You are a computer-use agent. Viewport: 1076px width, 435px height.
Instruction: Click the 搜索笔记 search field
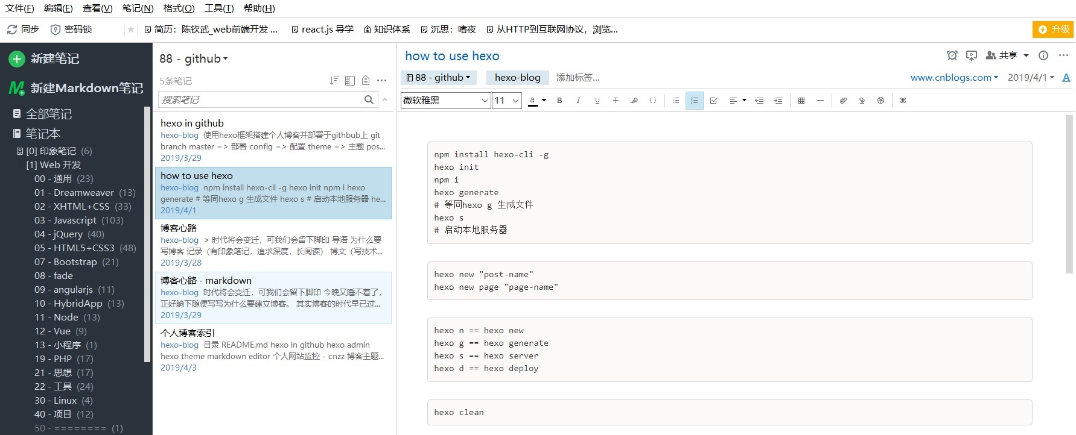click(259, 99)
